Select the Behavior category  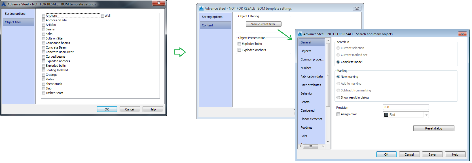click(x=312, y=93)
